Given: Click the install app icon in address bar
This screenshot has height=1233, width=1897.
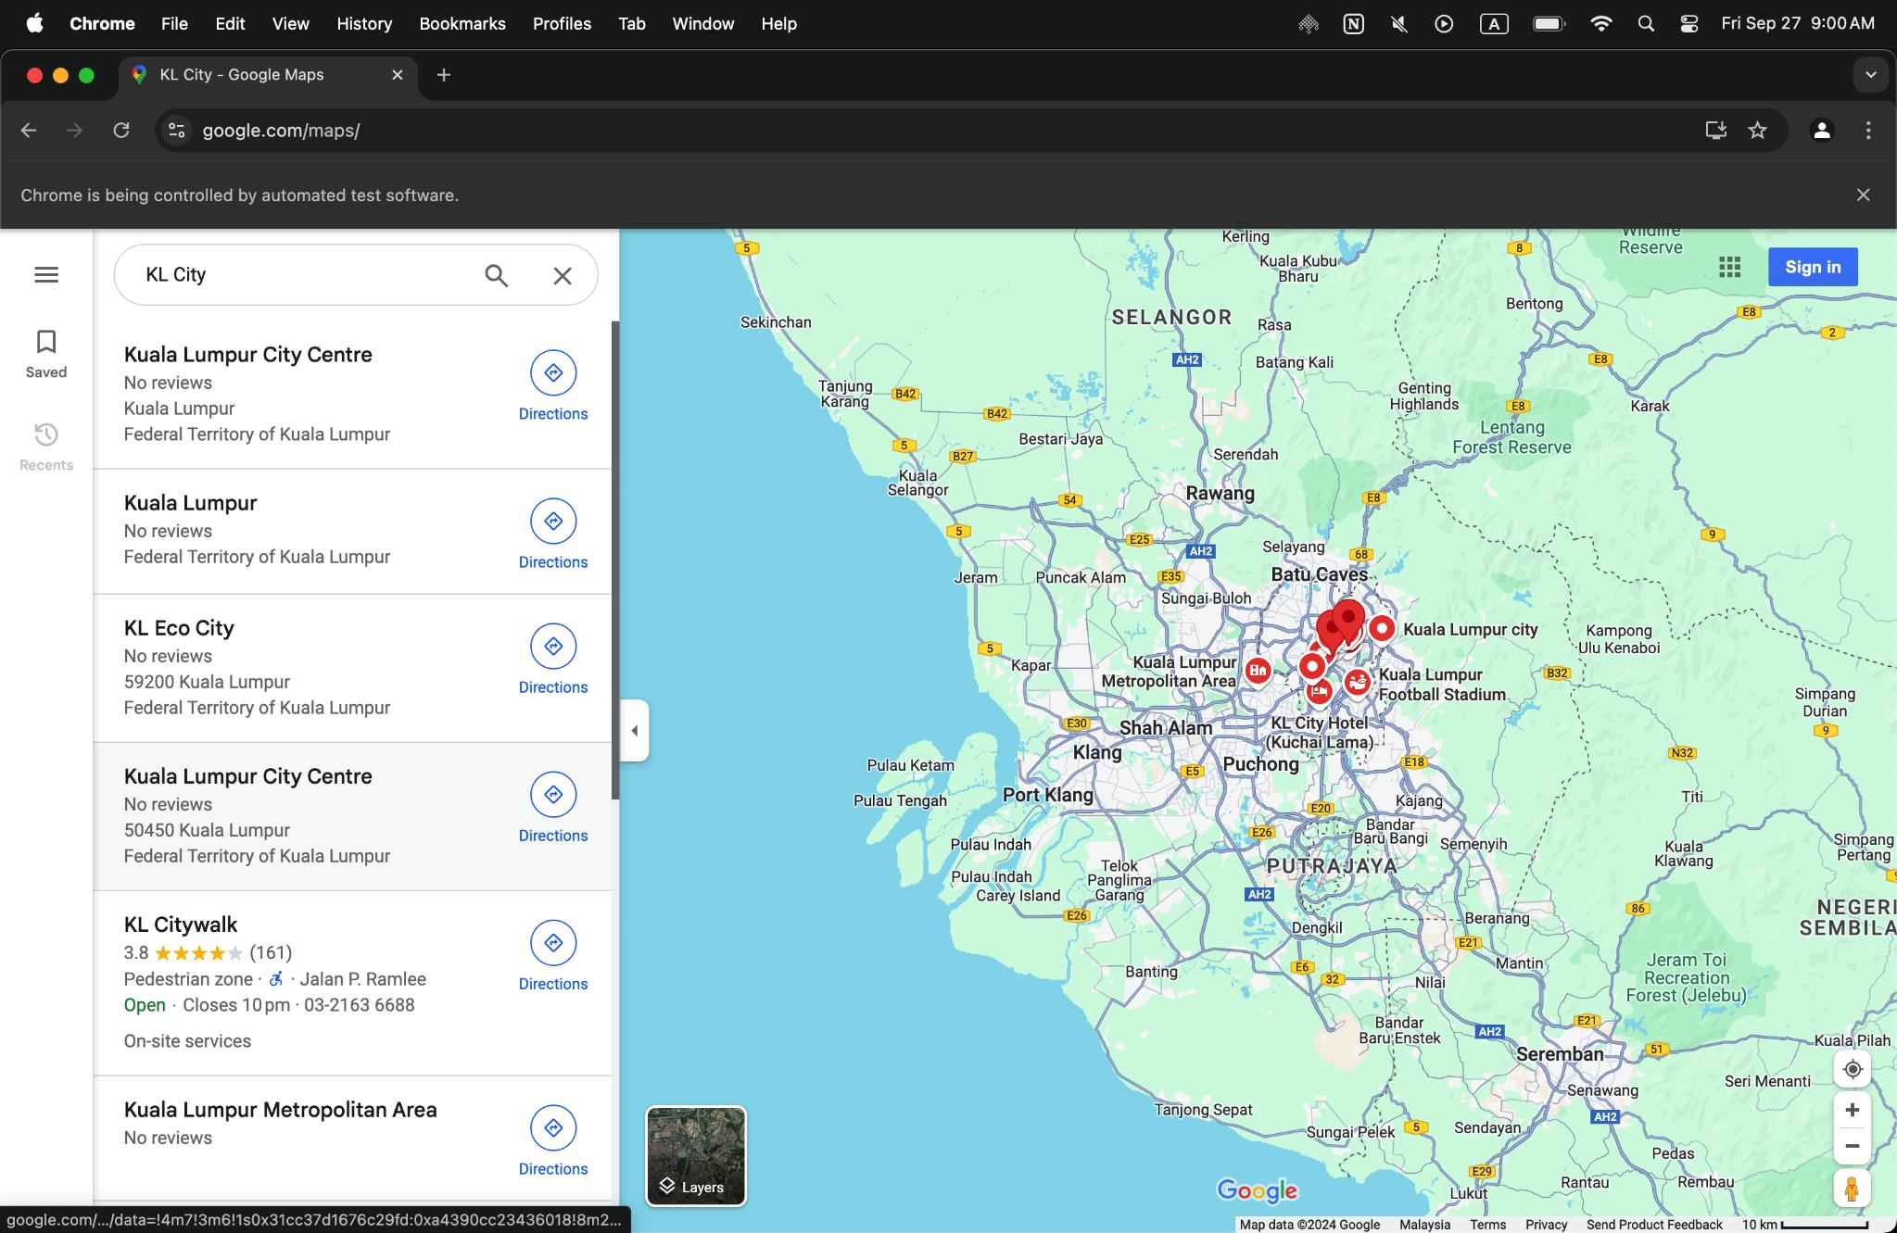Looking at the screenshot, I should point(1715,131).
